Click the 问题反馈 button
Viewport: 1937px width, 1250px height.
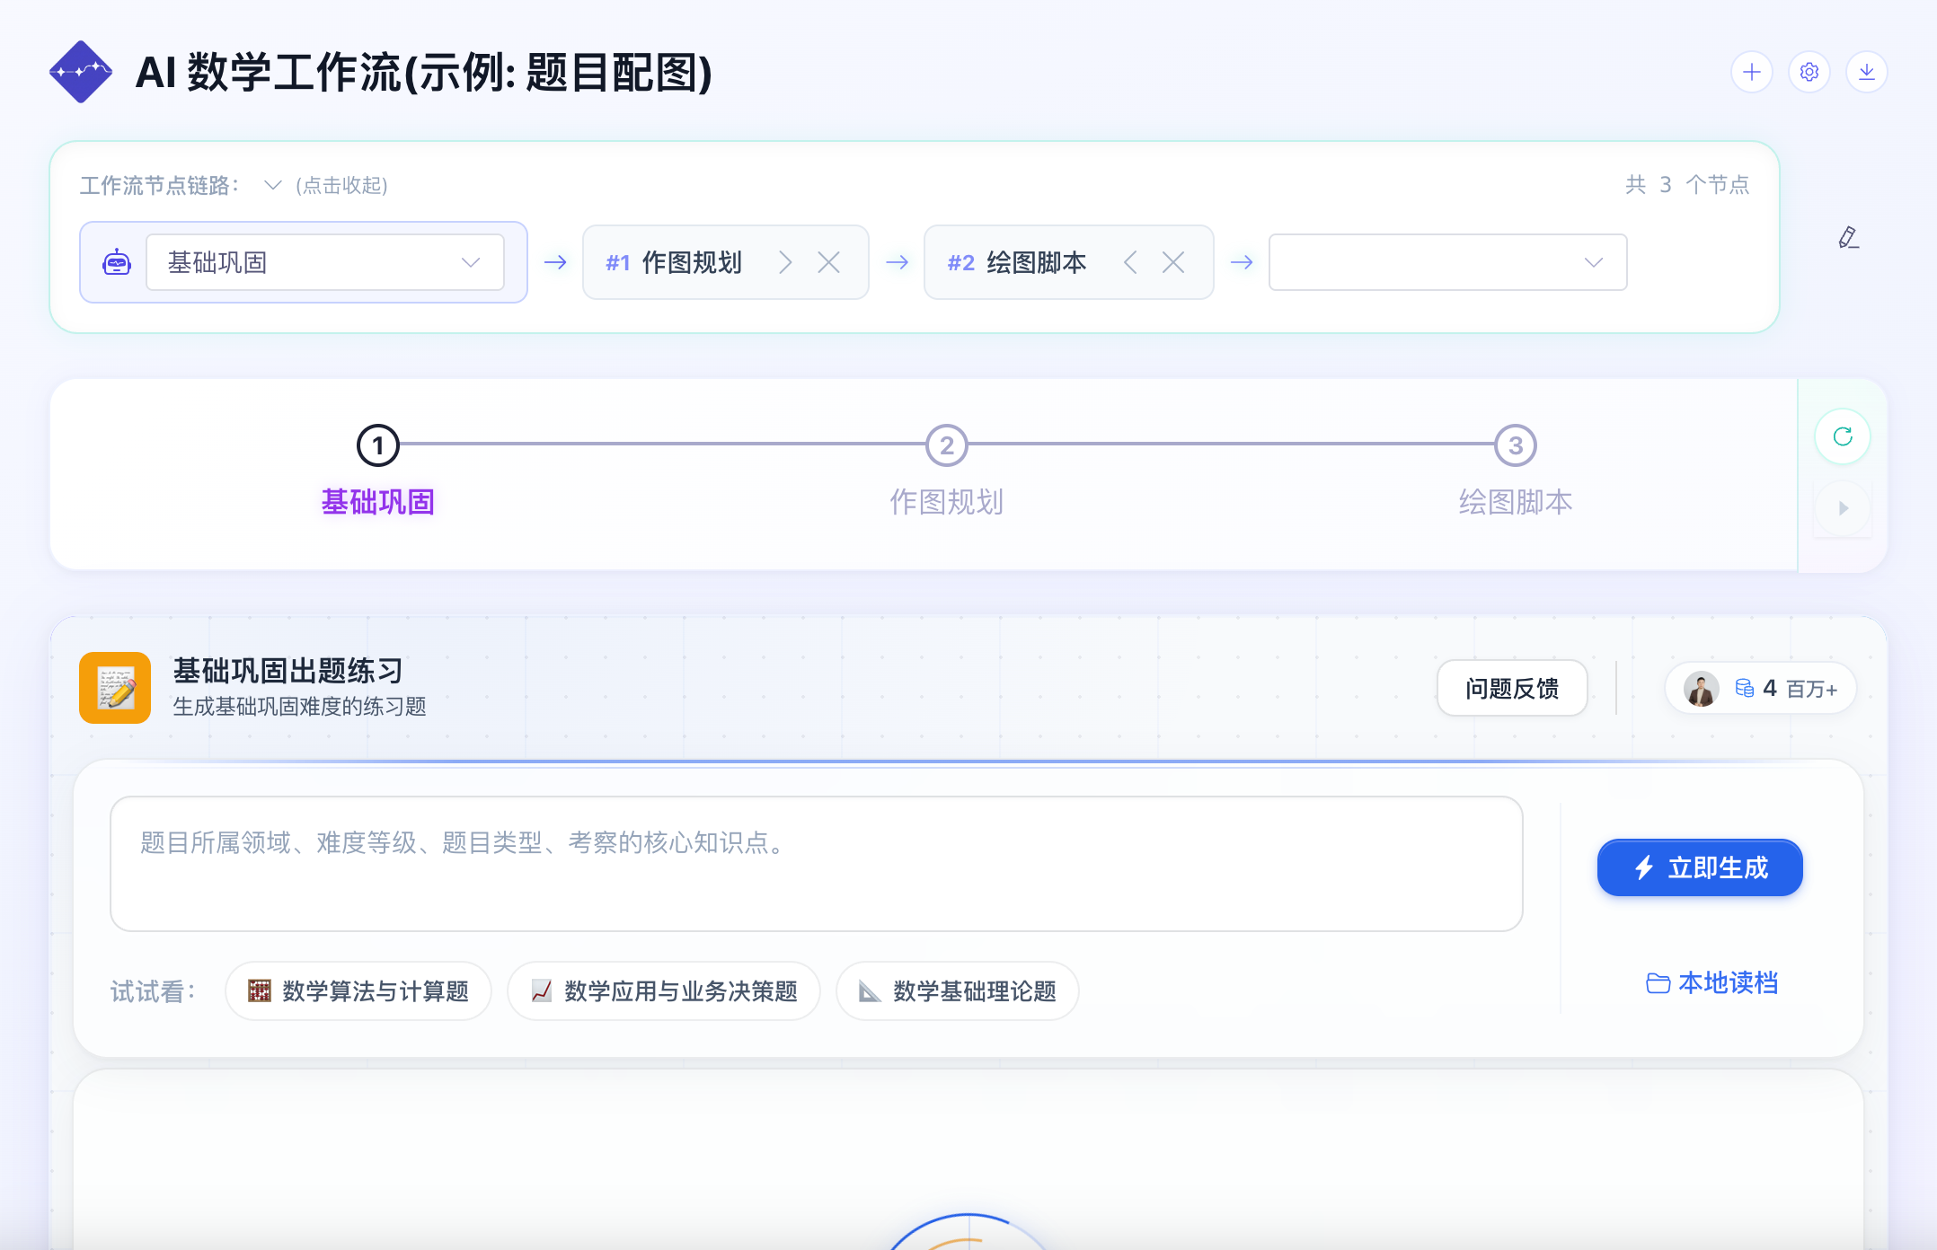pyautogui.click(x=1512, y=689)
